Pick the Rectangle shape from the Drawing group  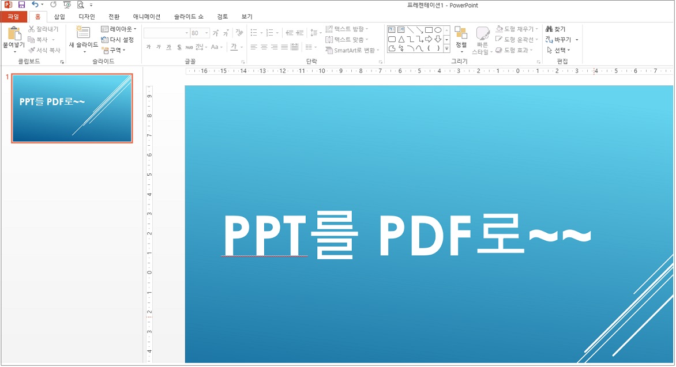[429, 29]
